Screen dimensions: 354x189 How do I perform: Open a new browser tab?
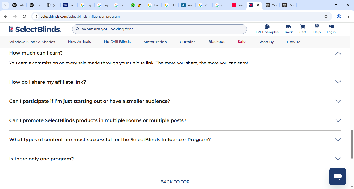tap(301, 5)
